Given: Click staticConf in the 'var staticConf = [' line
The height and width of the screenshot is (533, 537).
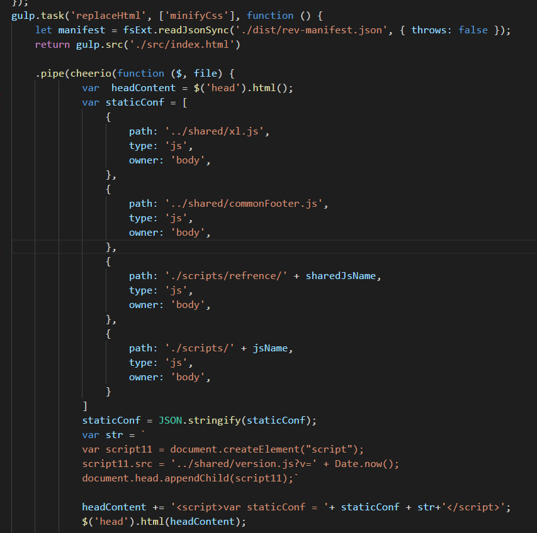Looking at the screenshot, I should click(135, 102).
